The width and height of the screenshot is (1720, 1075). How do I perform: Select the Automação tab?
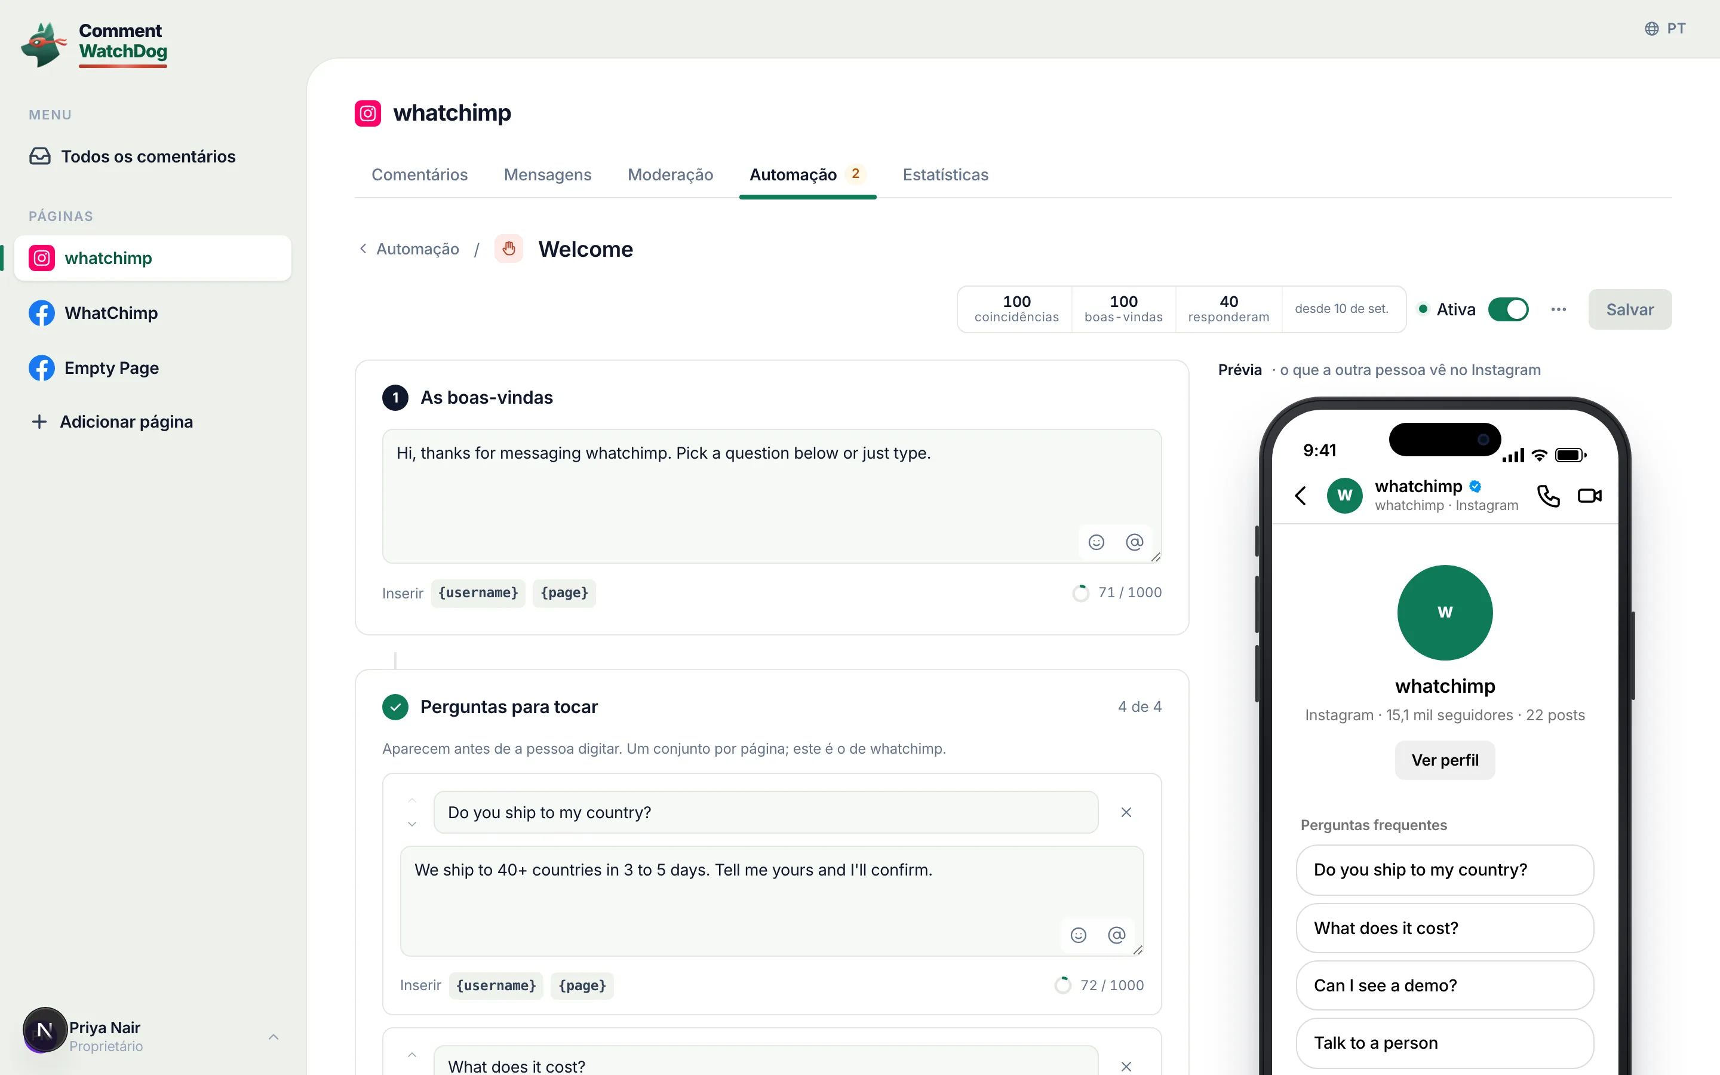pyautogui.click(x=807, y=175)
